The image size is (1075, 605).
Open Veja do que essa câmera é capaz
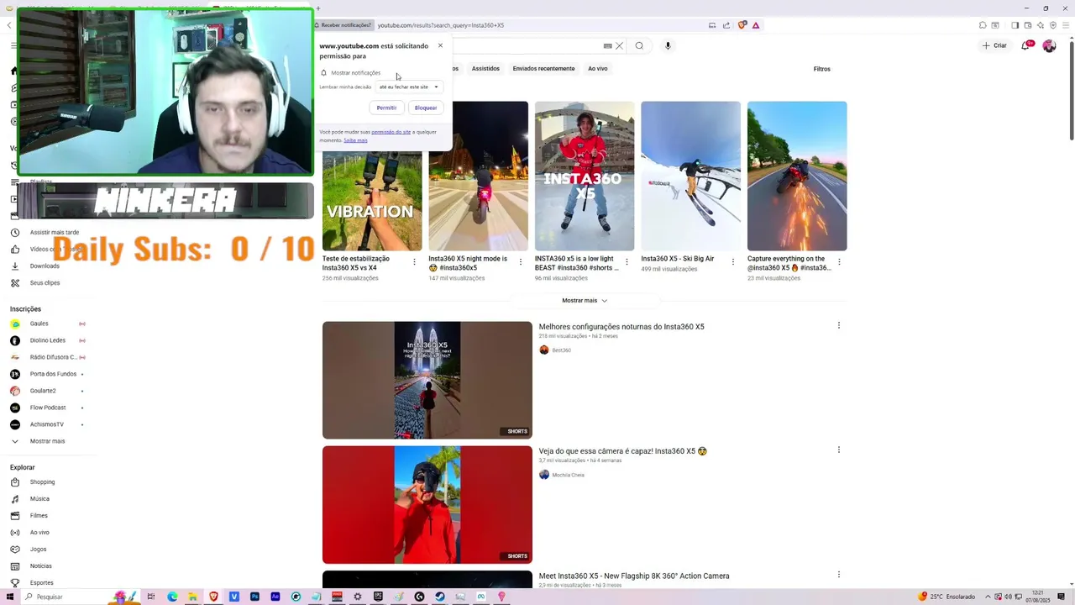pos(622,451)
